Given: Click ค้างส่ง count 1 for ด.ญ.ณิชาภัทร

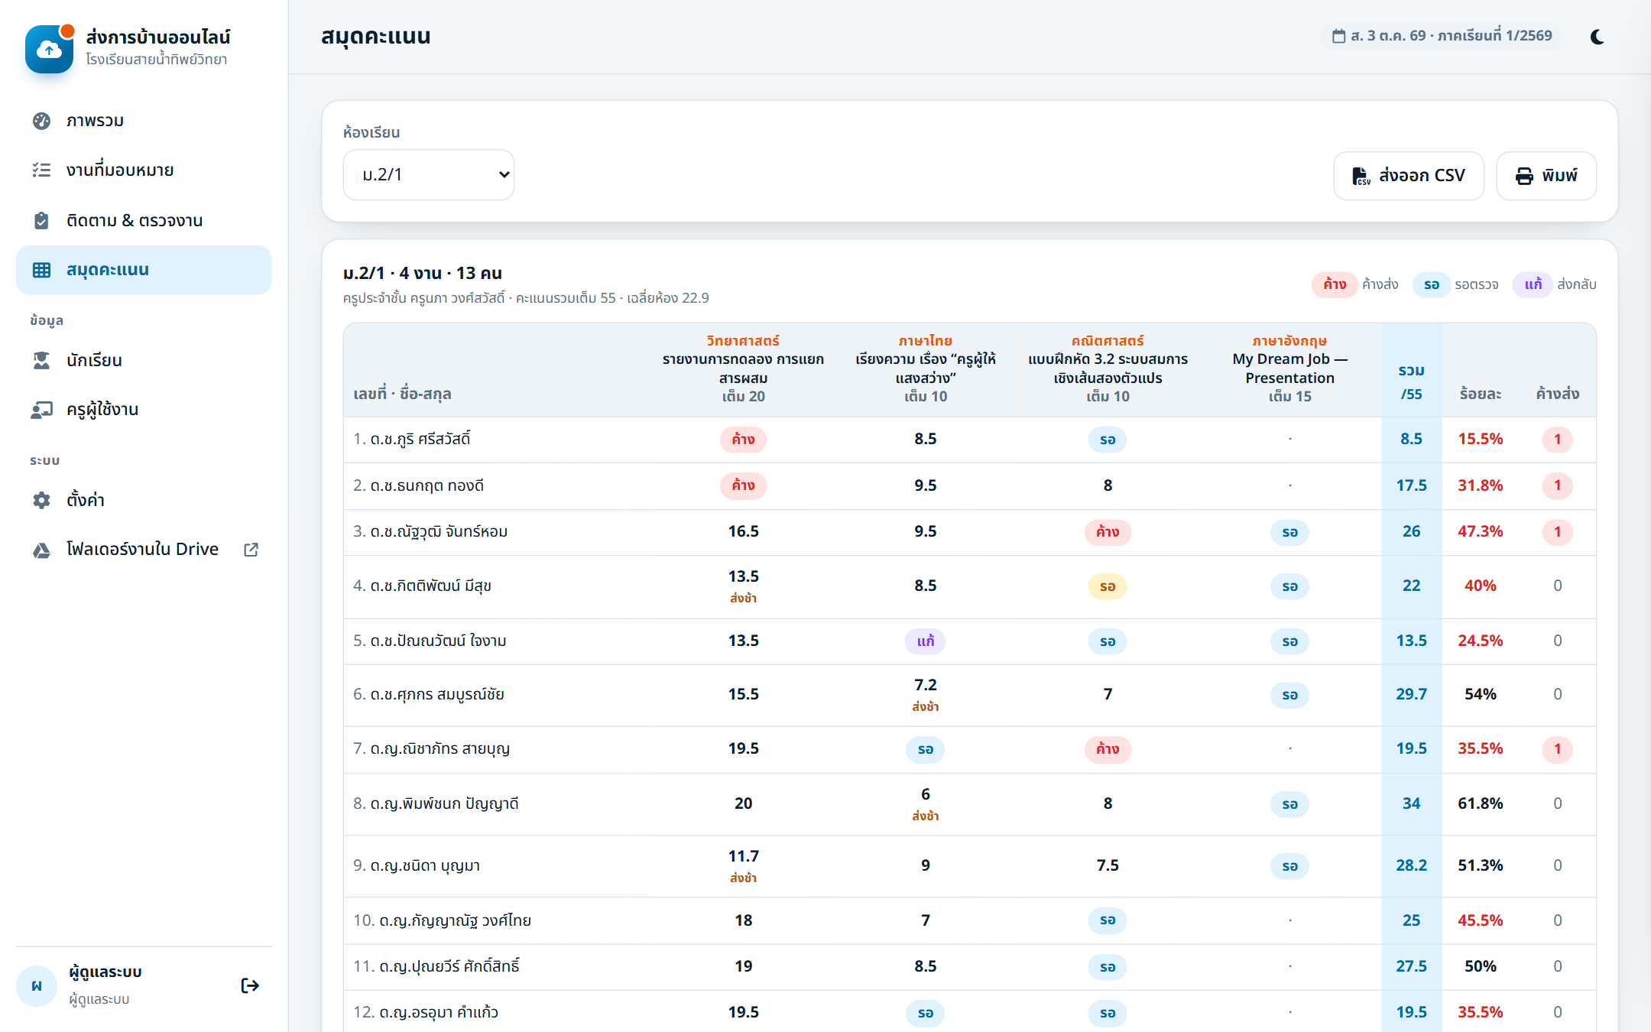Looking at the screenshot, I should 1557,749.
